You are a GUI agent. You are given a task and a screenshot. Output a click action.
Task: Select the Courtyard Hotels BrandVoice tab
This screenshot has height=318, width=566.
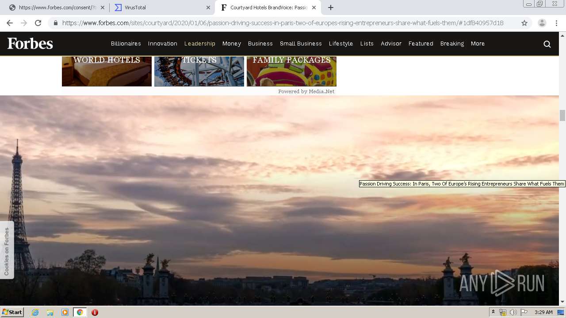(x=268, y=8)
